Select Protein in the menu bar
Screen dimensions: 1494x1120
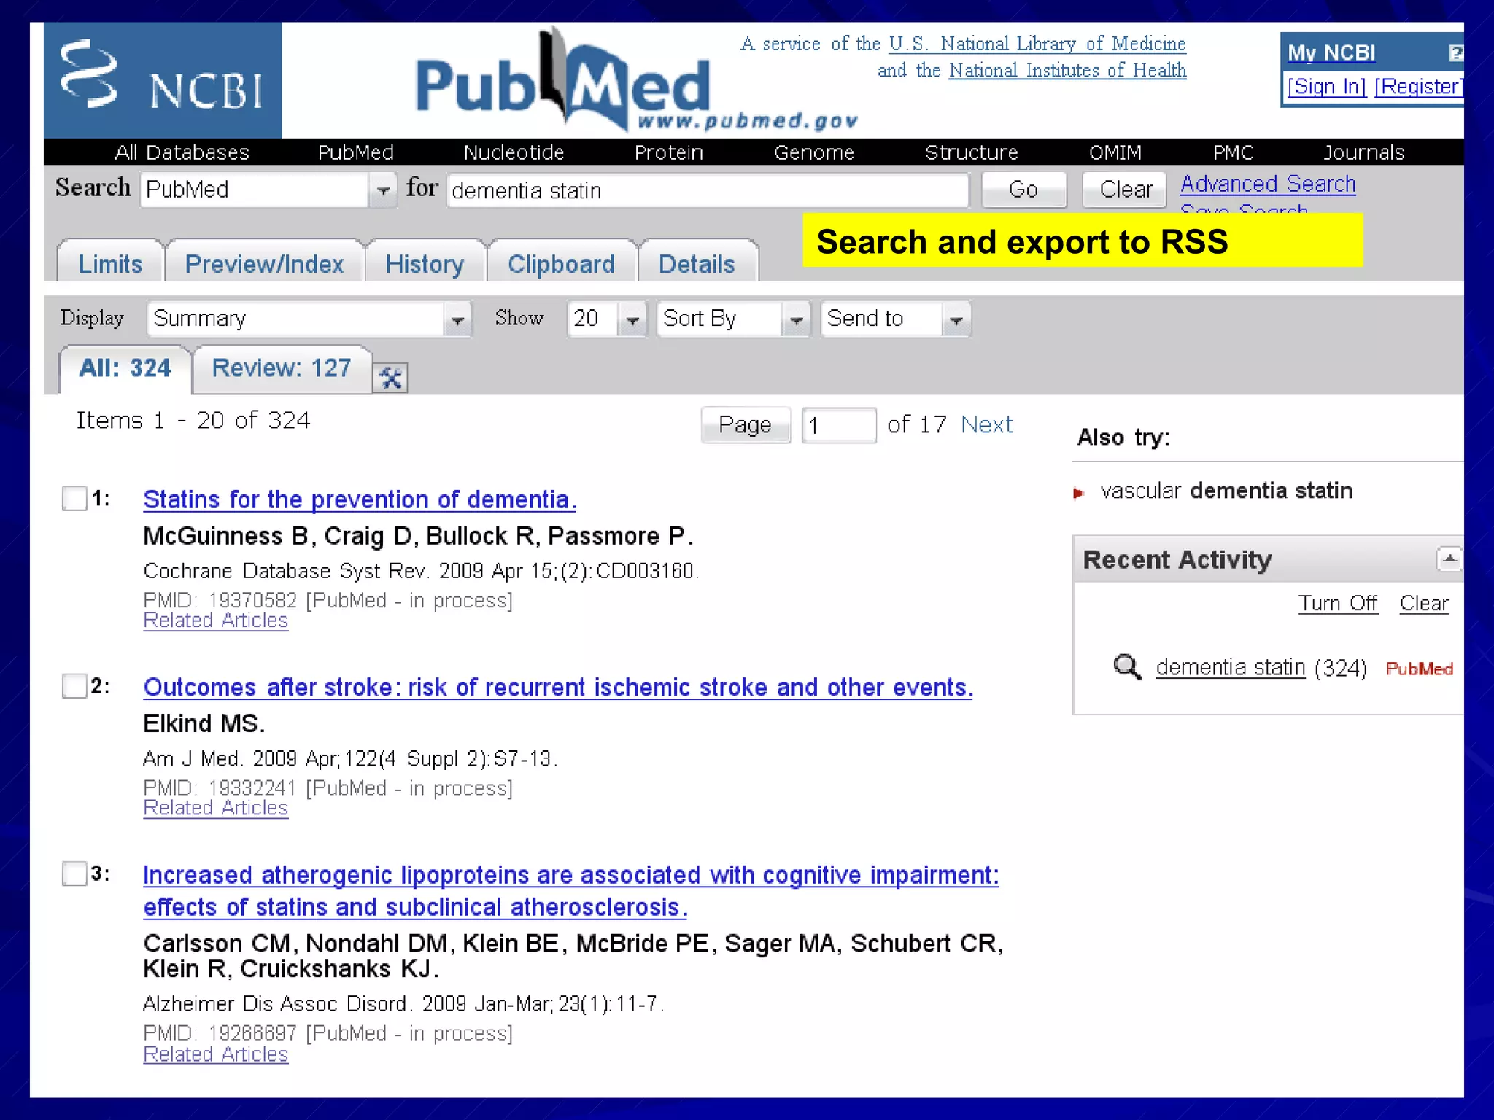pyautogui.click(x=668, y=152)
